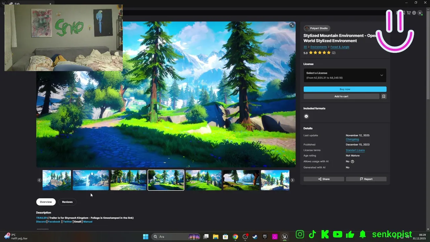
Task: Share this listing
Action: (324, 179)
